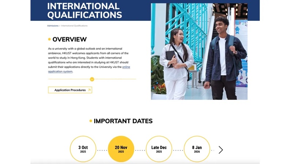The width and height of the screenshot is (292, 164).
Task: Select the highlighted 20 Nov 2025 date
Action: (121, 149)
